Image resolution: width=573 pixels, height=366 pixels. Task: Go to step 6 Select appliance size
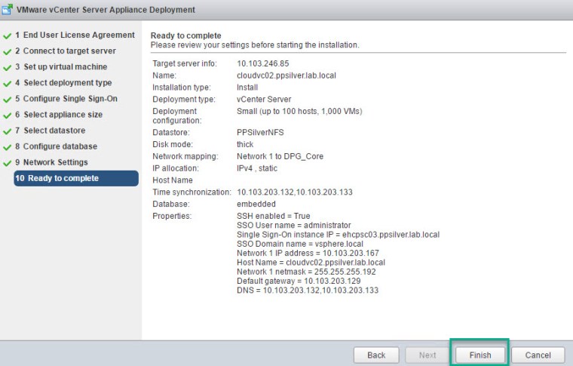[59, 115]
